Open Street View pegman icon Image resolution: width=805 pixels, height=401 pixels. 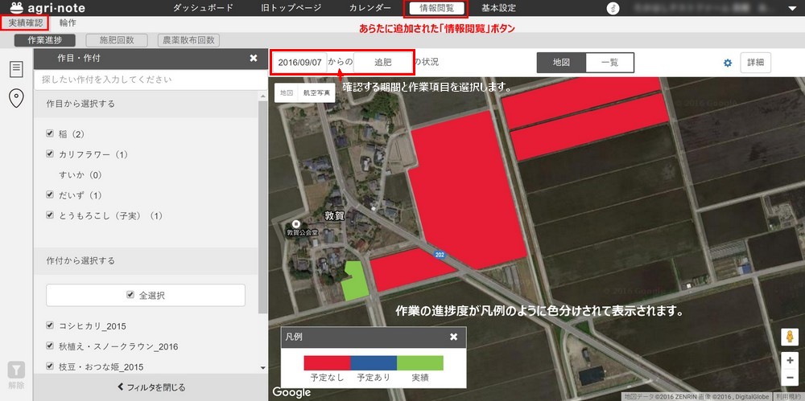click(791, 338)
